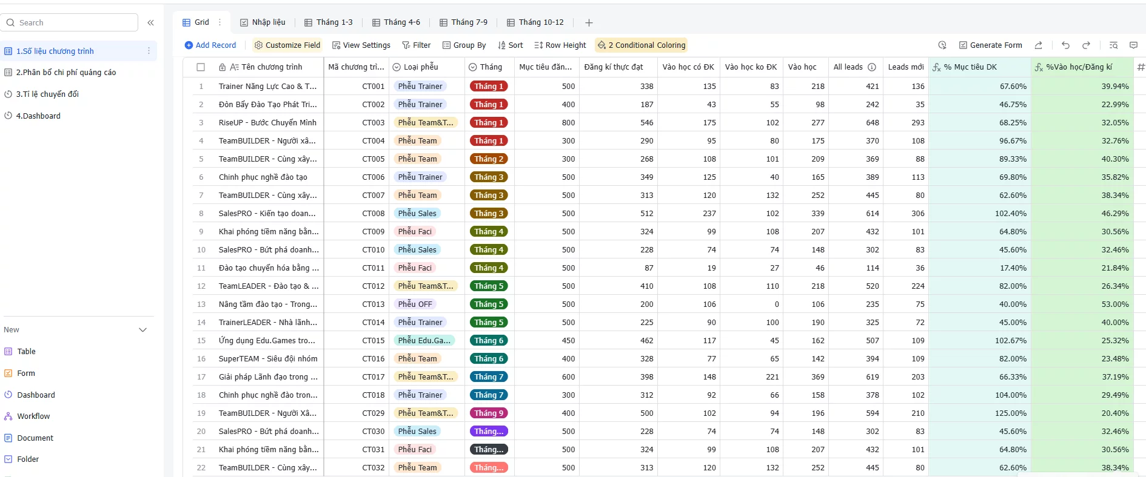Click the Add Record button
Image resolution: width=1146 pixels, height=477 pixels.
click(210, 45)
